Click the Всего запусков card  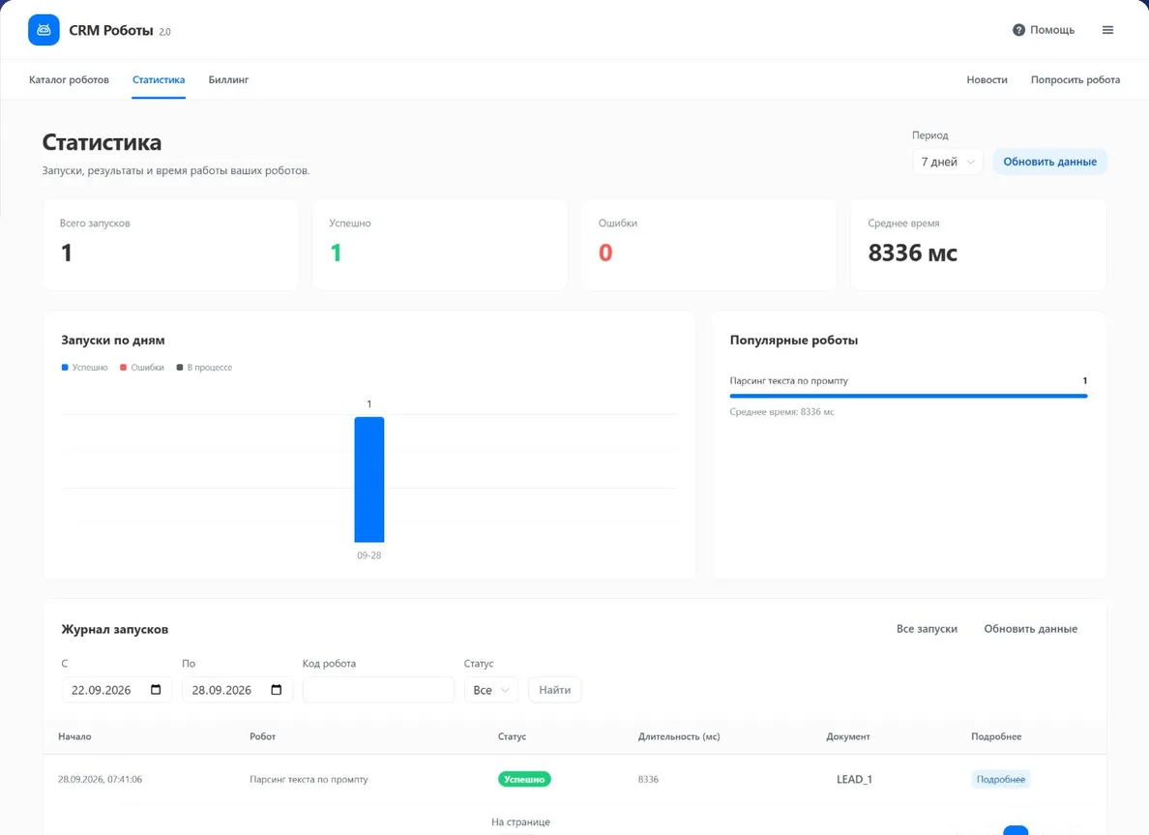coord(171,245)
